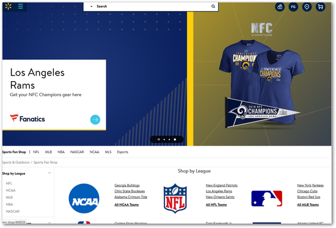Open the NASCAR tab in the fan shop bar
This screenshot has width=336, height=228.
[x=77, y=152]
